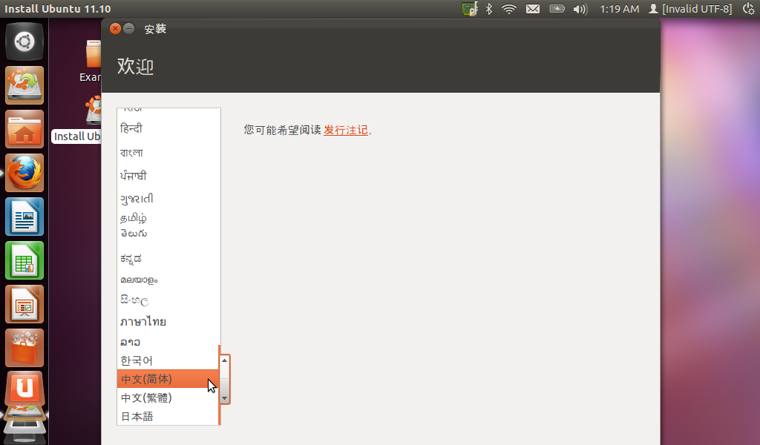Click the language list scroll down arrow
Viewport: 760px width, 445px height.
(224, 398)
